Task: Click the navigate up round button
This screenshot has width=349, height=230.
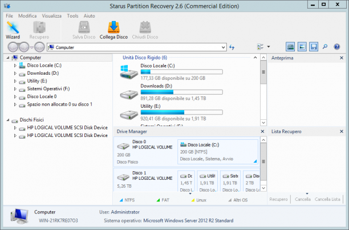Action: (39, 47)
